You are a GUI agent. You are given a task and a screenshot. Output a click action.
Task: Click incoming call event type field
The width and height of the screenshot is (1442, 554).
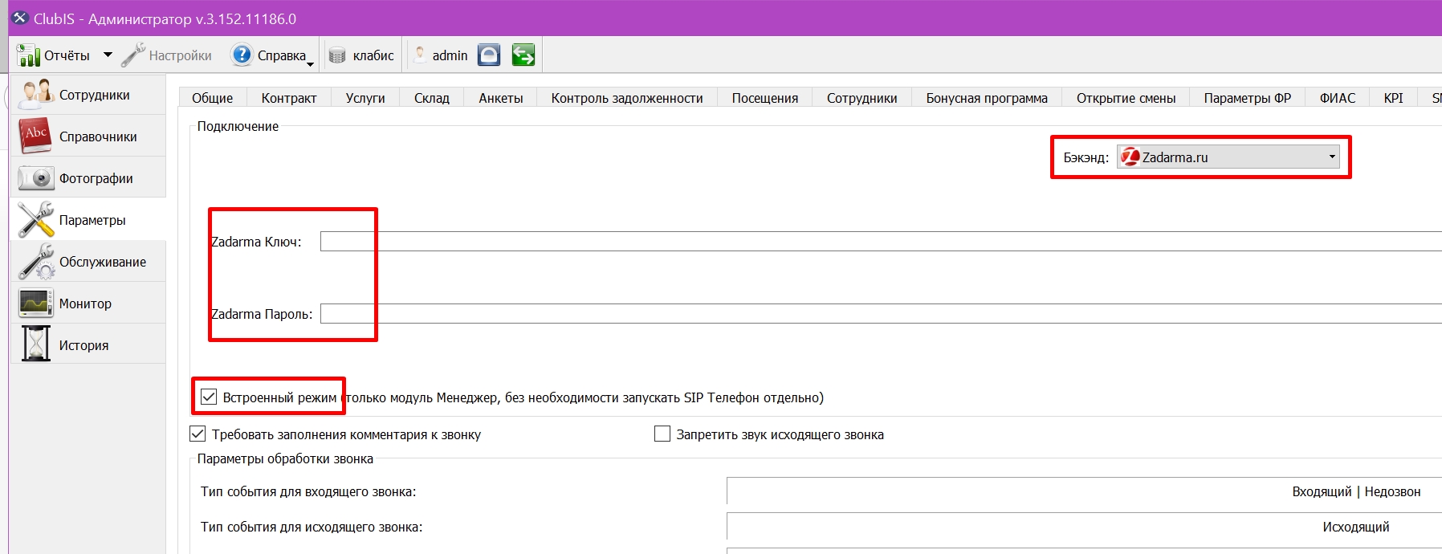(x=1084, y=491)
